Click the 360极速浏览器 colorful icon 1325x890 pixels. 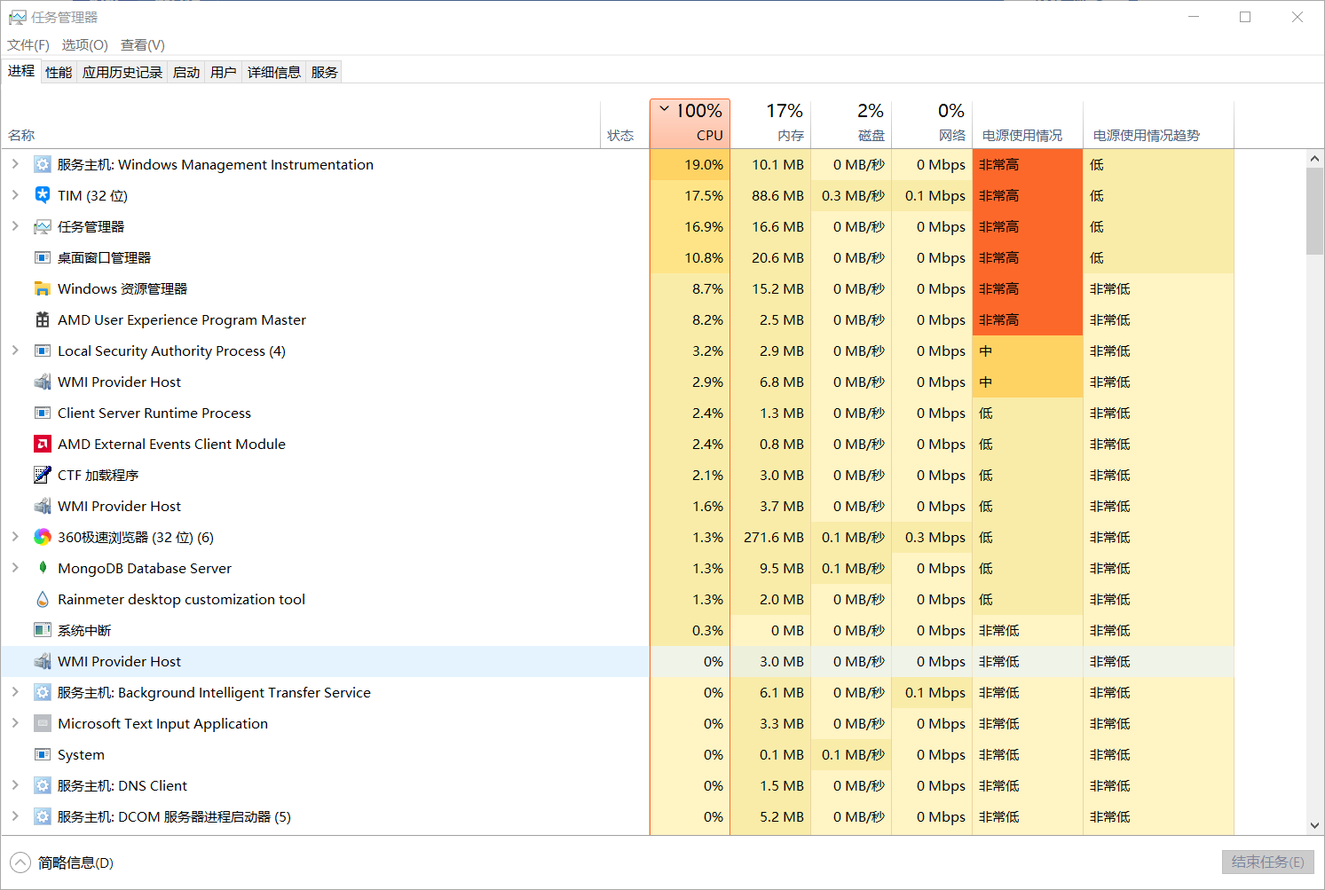[43, 537]
